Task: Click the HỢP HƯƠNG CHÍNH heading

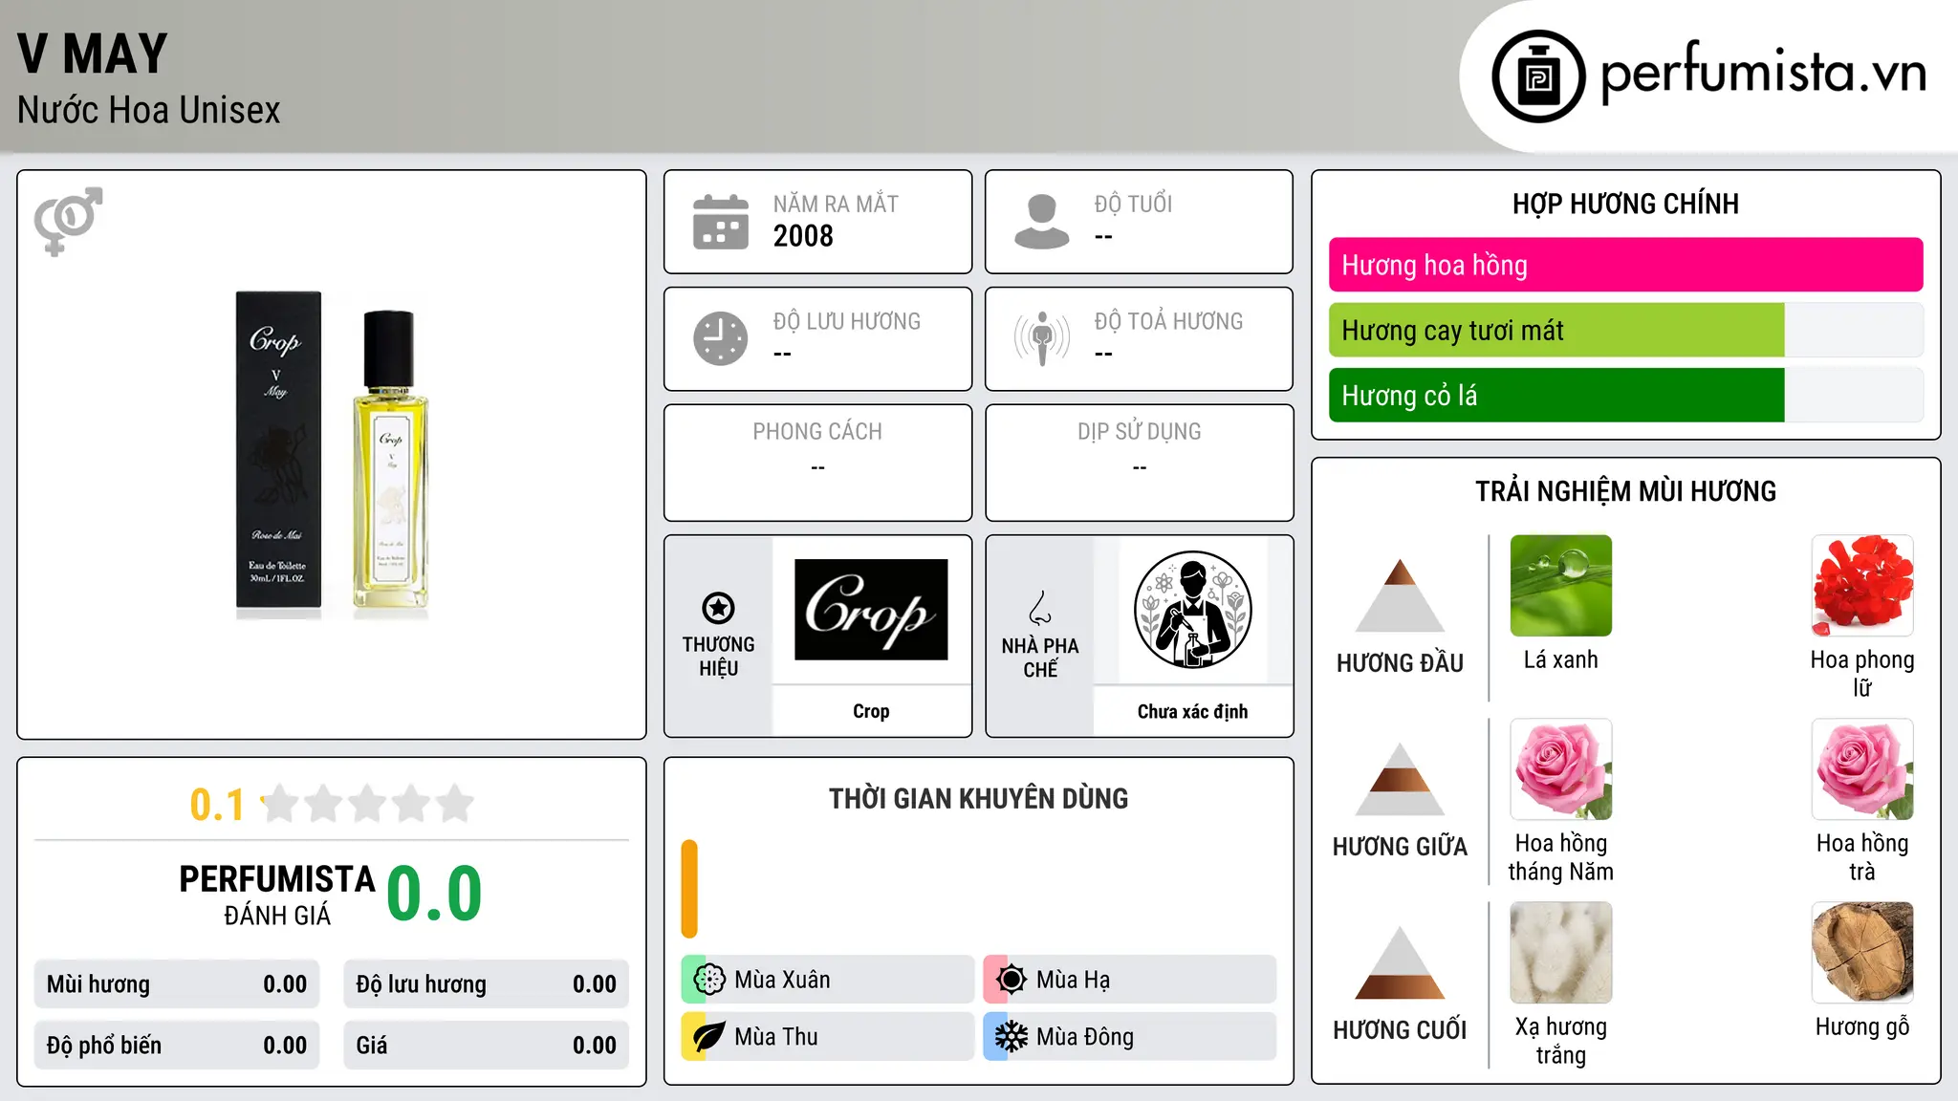Action: point(1626,204)
